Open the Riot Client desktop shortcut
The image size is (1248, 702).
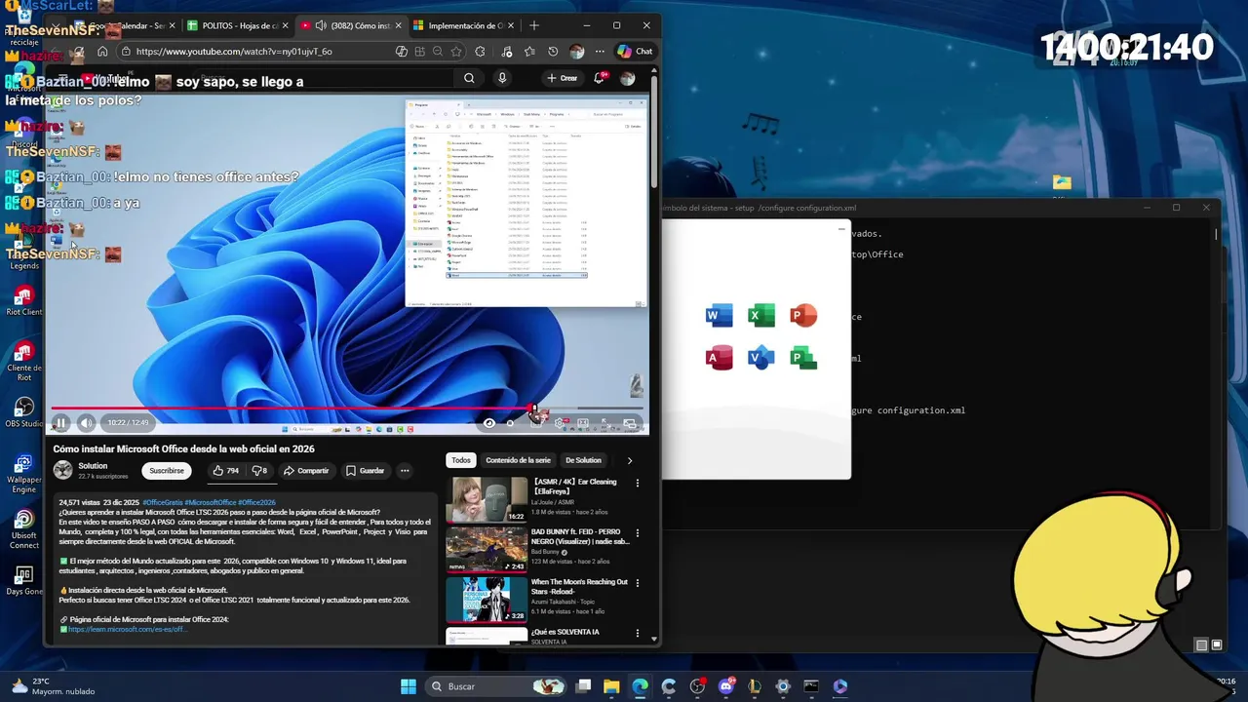pos(24,300)
